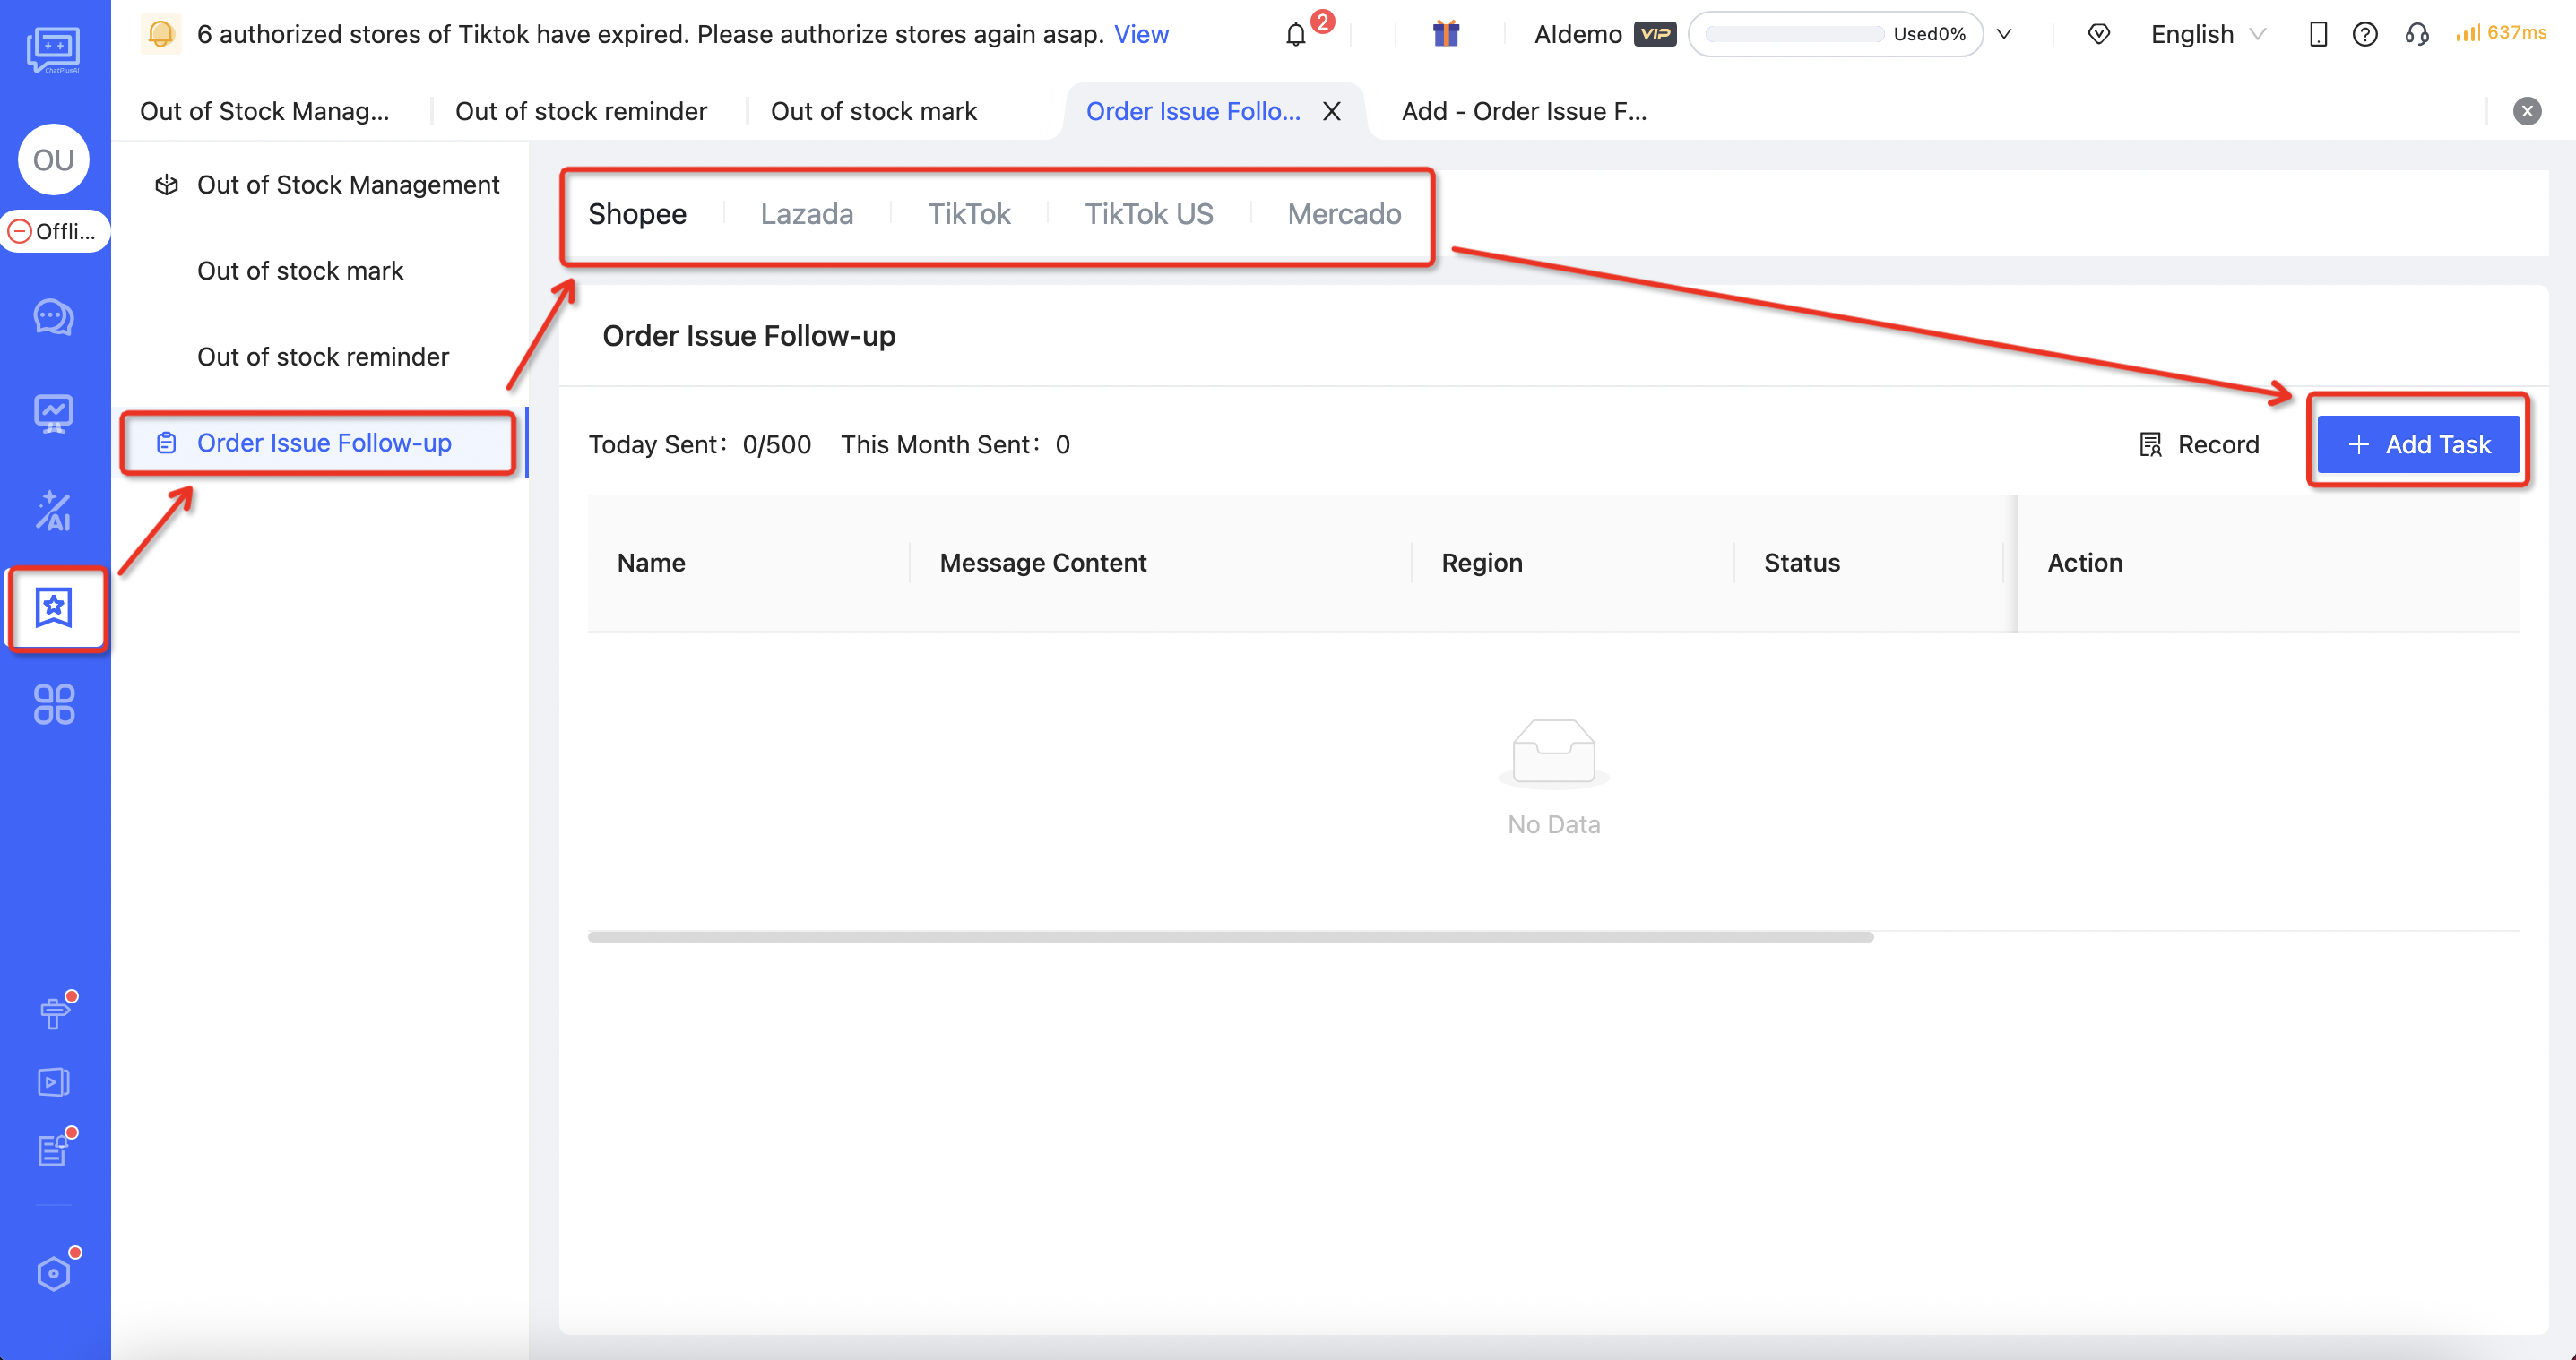The height and width of the screenshot is (1360, 2576).
Task: Click the Used0% usage progress bar
Action: coord(1835,34)
